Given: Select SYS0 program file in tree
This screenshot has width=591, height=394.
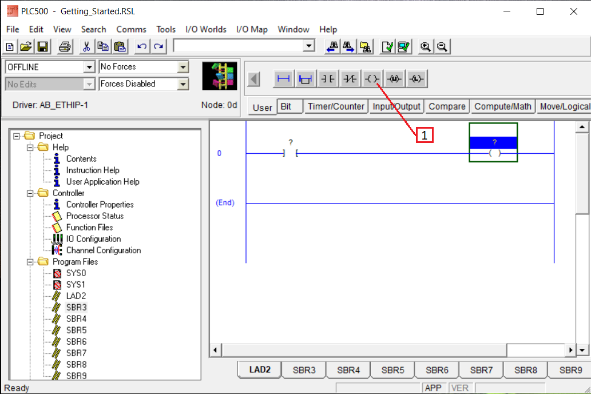Looking at the screenshot, I should pos(76,273).
